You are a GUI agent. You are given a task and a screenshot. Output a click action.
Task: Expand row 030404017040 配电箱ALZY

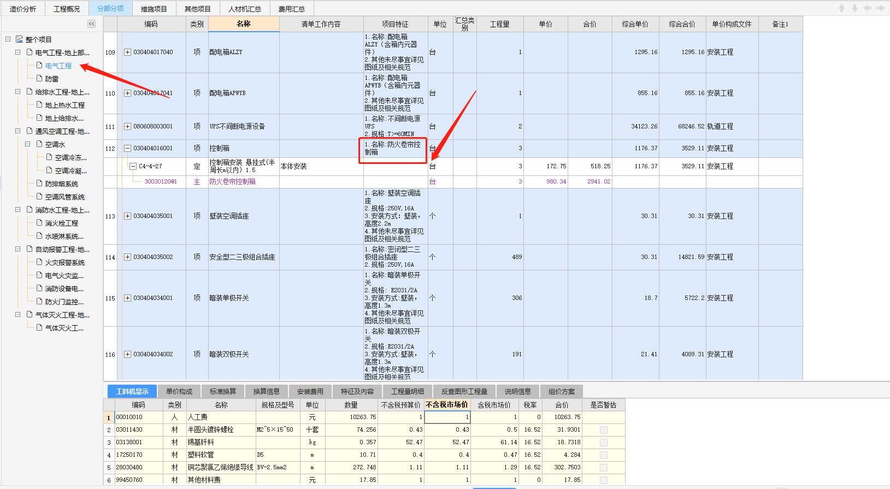pos(127,52)
